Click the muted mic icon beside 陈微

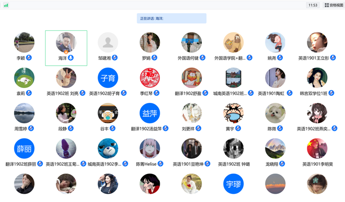pos(280,129)
